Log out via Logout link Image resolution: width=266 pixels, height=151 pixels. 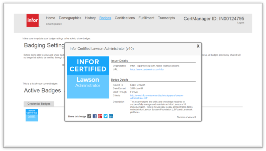241,23
